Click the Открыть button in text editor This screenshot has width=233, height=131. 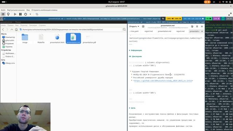coord(133,27)
